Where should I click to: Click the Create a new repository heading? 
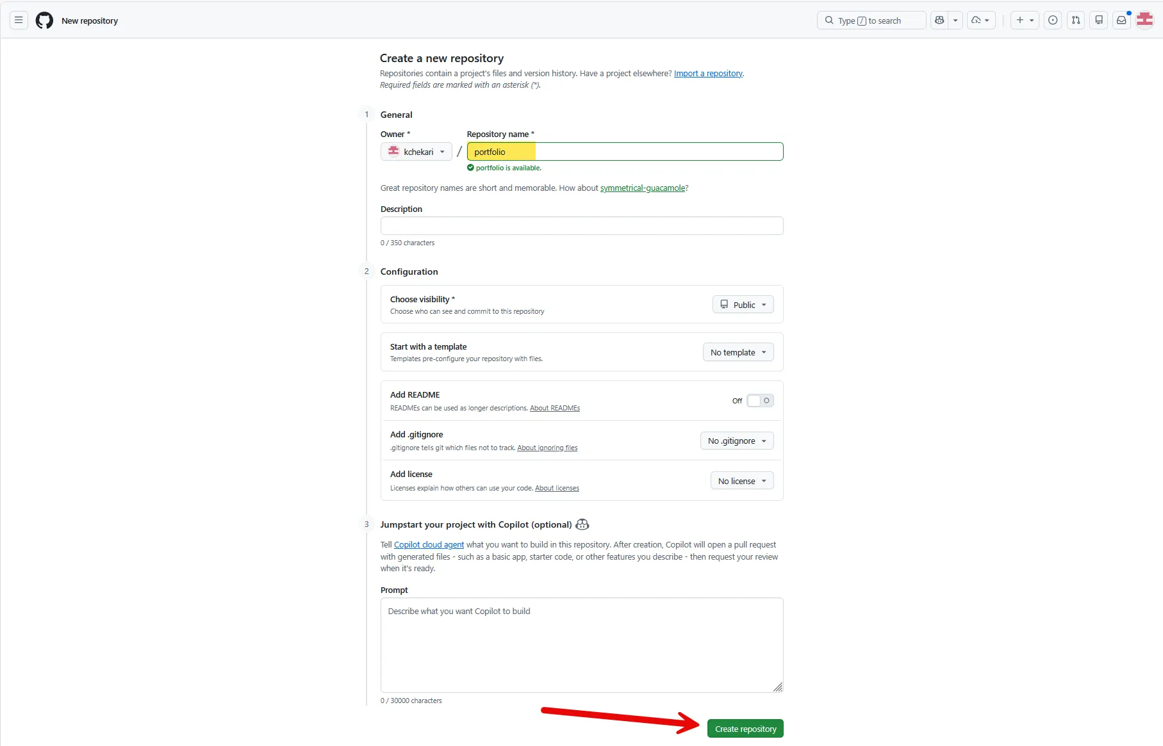[441, 58]
